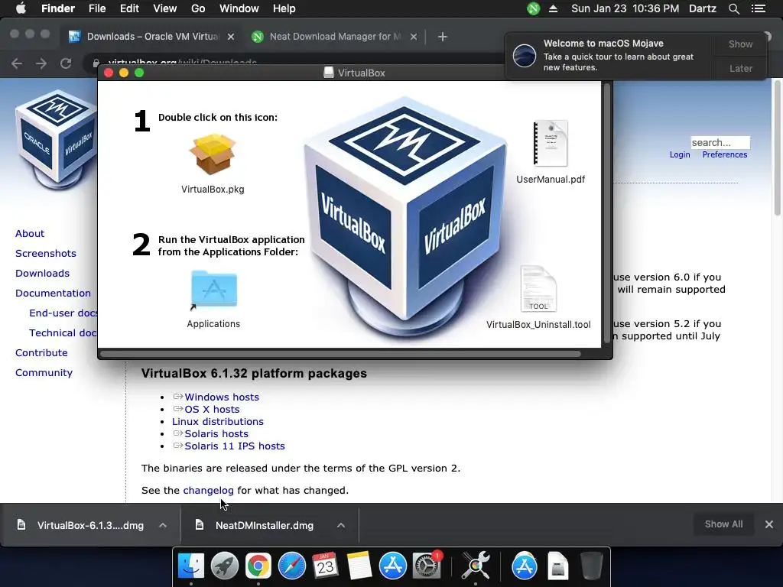Image resolution: width=783 pixels, height=587 pixels.
Task: Select the VirtualBox_Uninstall.tool file icon
Action: coord(538,289)
